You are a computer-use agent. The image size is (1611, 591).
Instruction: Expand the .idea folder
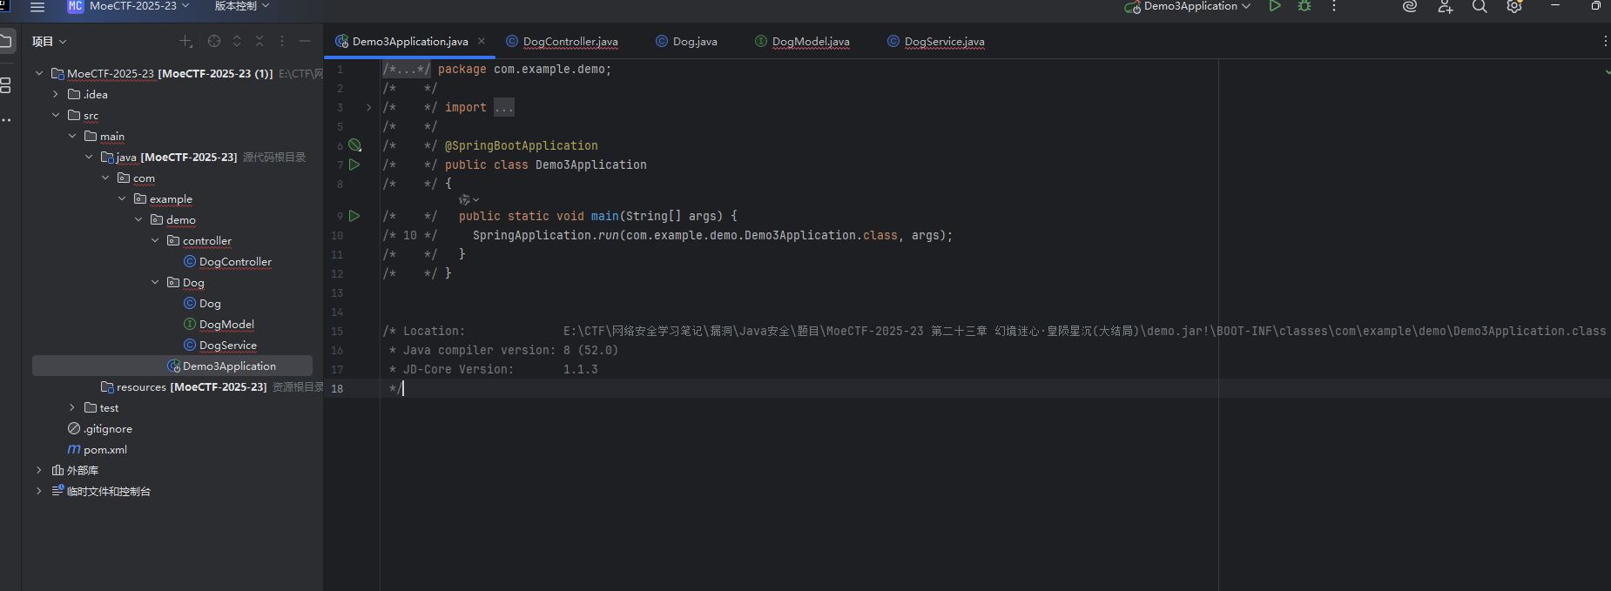[56, 94]
